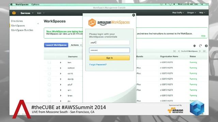Viewport: 218px width, 122px height.
Task: Click the AWS cube logo icon
Action: coord(14,13)
